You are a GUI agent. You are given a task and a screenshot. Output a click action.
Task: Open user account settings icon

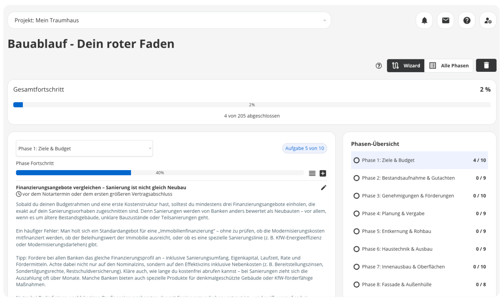tap(488, 20)
